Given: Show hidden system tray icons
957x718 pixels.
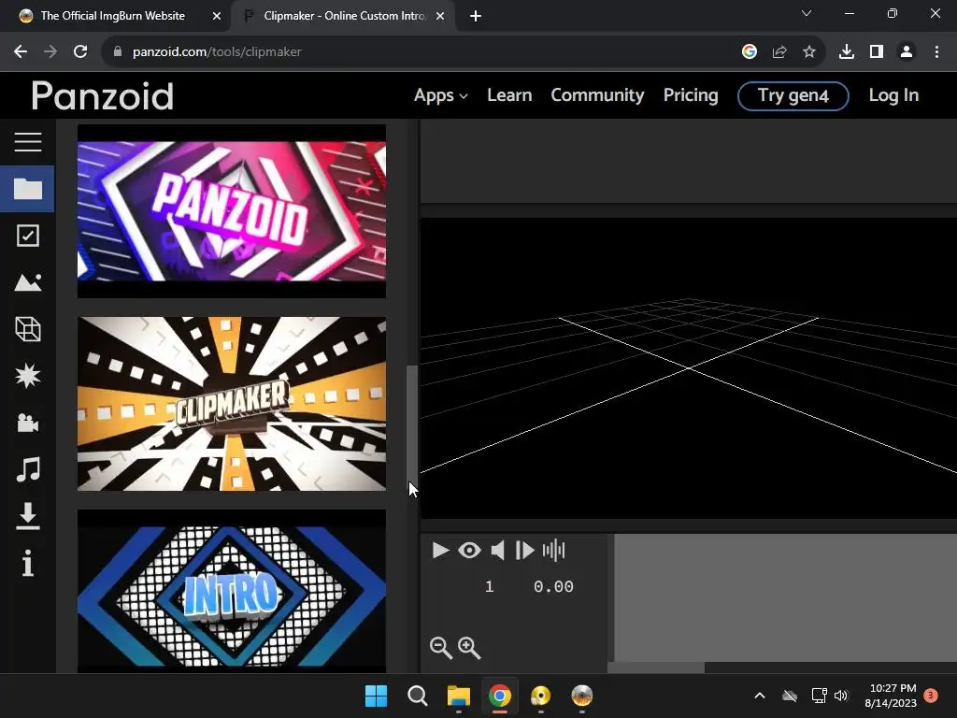Looking at the screenshot, I should 760,696.
